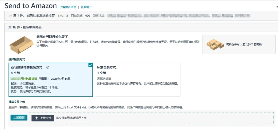Open the 查看简介 link
The height and width of the screenshot is (129, 278).
coord(86,7)
